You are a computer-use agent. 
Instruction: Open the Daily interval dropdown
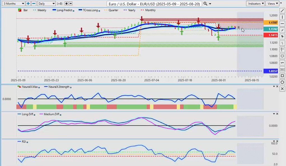pyautogui.click(x=46, y=4)
